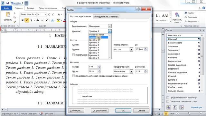206x116 pixels.
Task: Click the font color icon
Action: (64, 20)
